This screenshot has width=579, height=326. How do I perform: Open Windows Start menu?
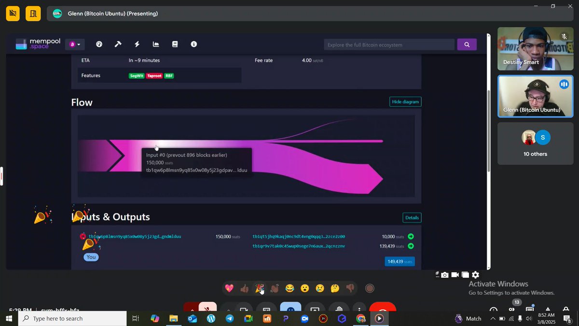[9, 318]
